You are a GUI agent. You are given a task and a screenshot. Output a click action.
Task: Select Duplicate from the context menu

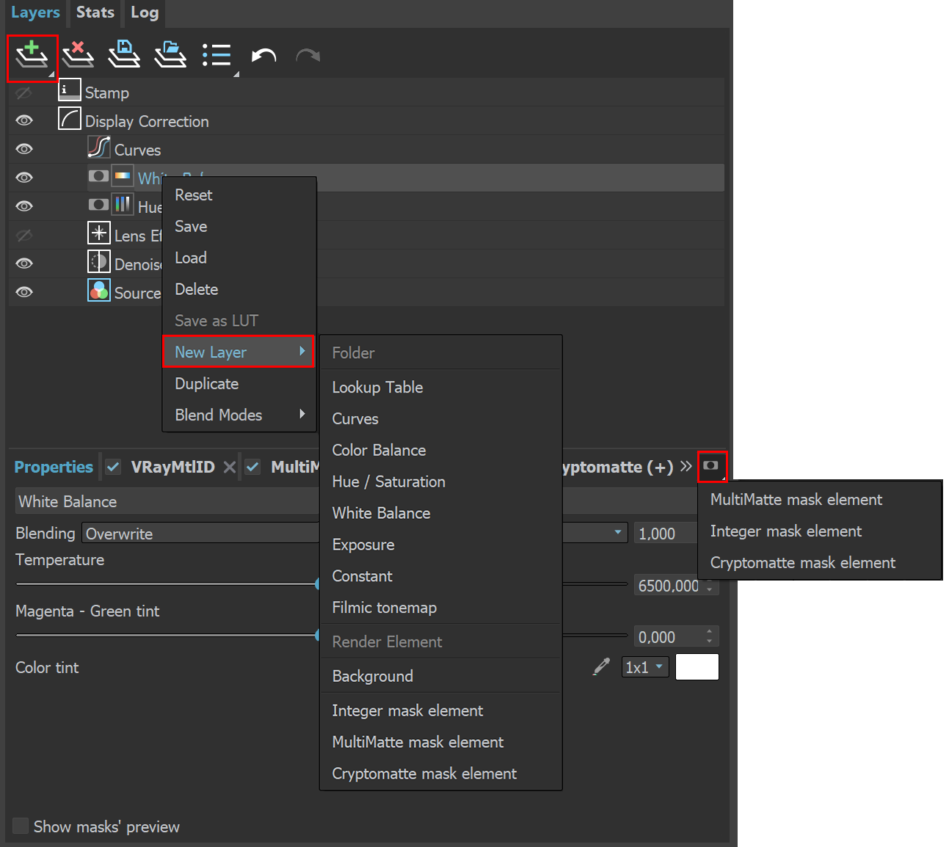(206, 383)
